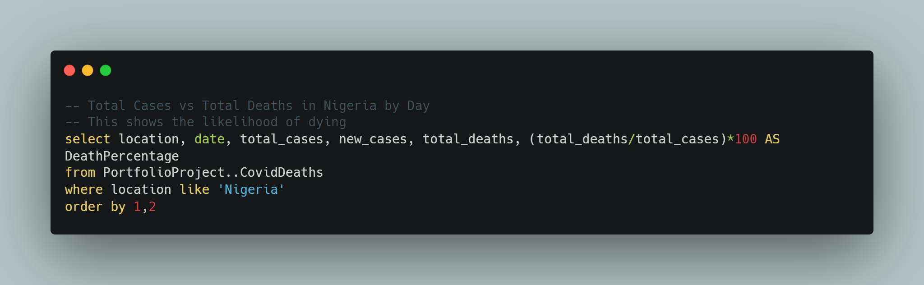Click the '1,2' ordering numbers
Viewport: 924px width, 285px height.
(145, 207)
